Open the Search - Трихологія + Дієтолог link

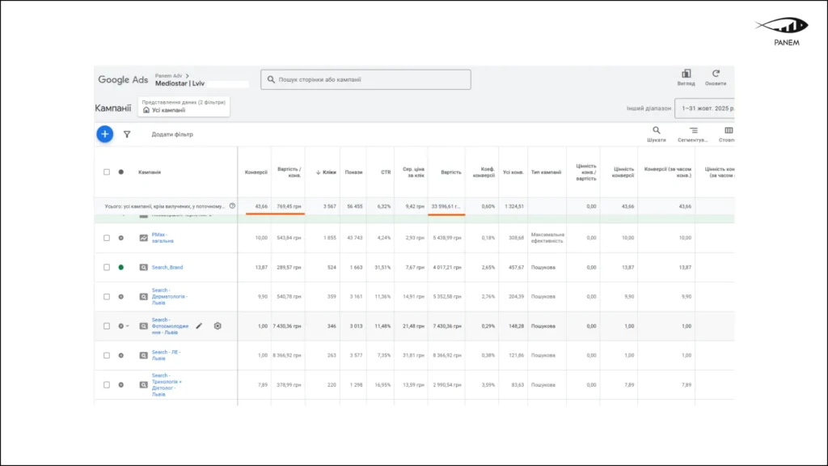click(167, 384)
